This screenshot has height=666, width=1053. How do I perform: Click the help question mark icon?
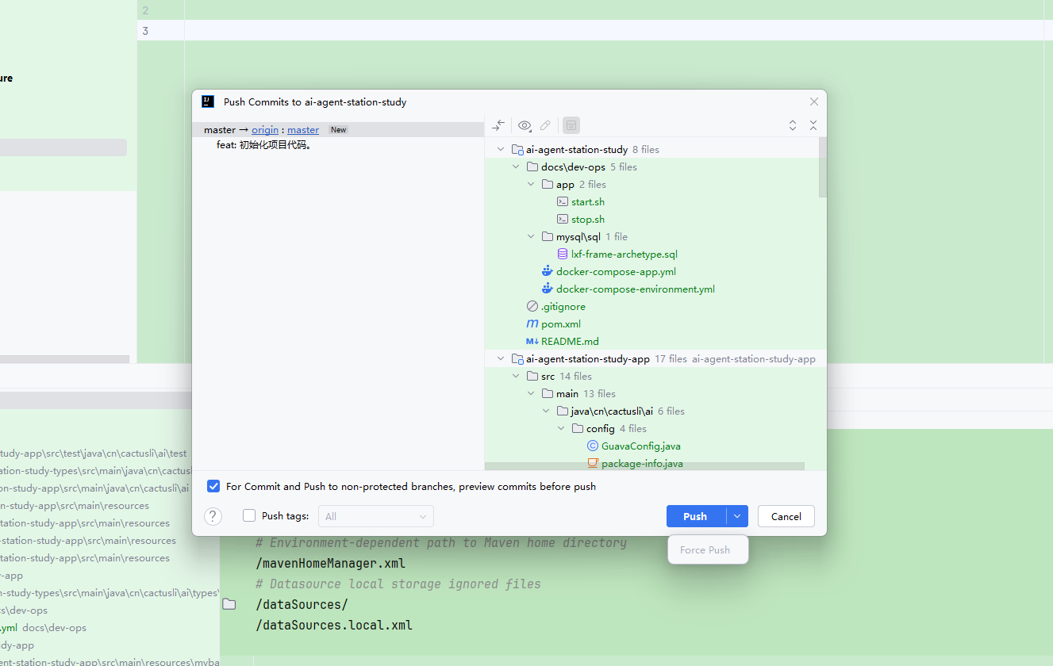click(213, 516)
